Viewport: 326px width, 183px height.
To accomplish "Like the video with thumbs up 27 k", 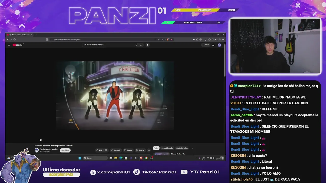I will [x=99, y=150].
